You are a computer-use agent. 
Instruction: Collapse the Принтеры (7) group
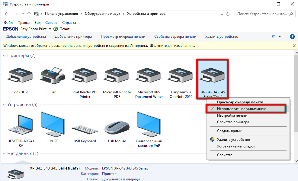point(4,56)
